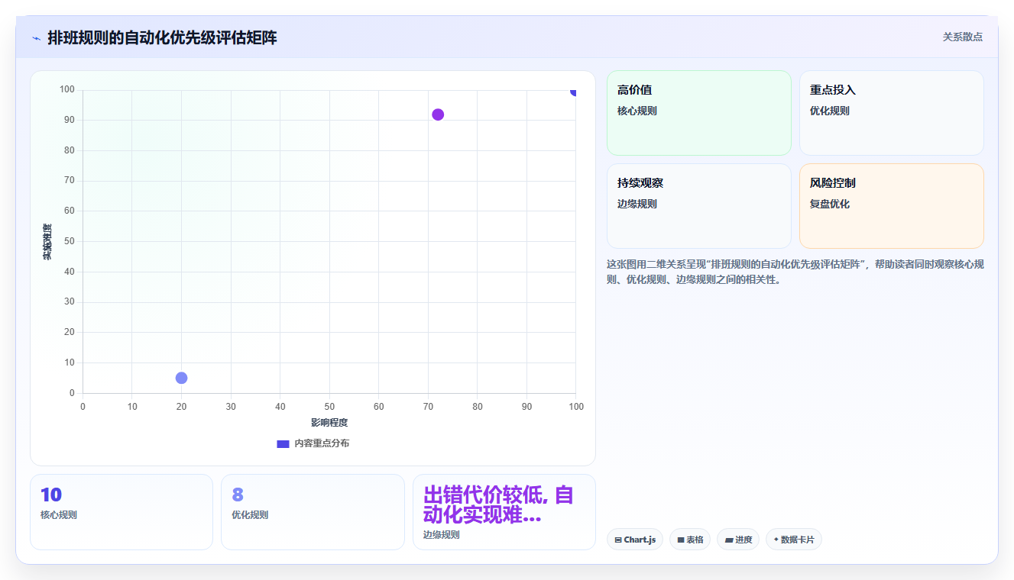The image size is (1014, 580).
Task: Click the icon in the 进度 chip
Action: [x=729, y=540]
